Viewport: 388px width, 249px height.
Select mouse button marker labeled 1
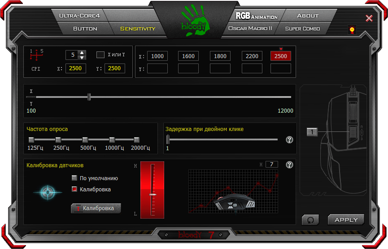pos(312,132)
